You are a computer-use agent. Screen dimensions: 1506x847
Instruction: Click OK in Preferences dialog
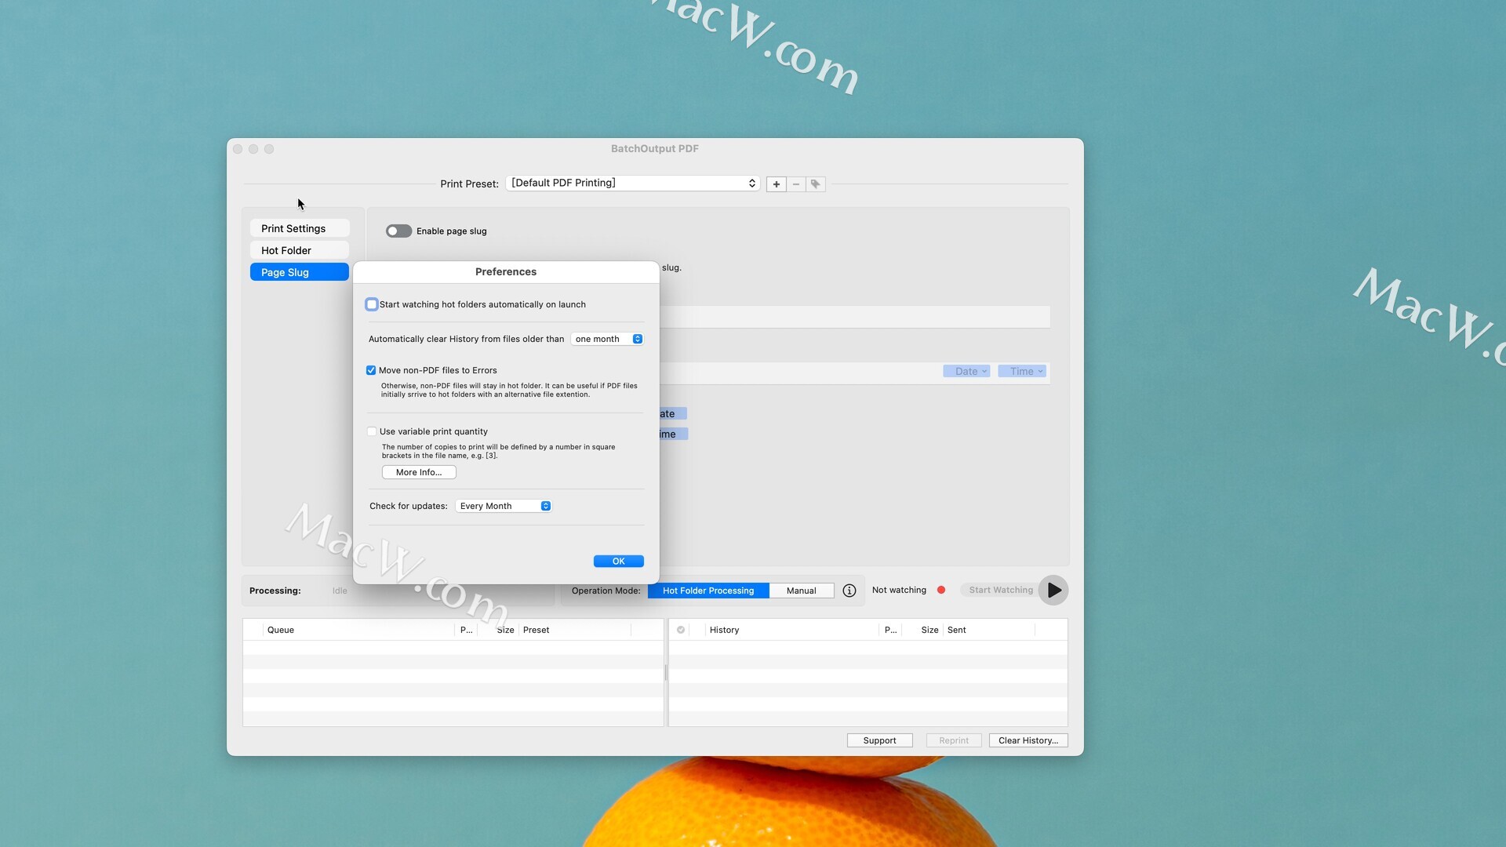[619, 561]
